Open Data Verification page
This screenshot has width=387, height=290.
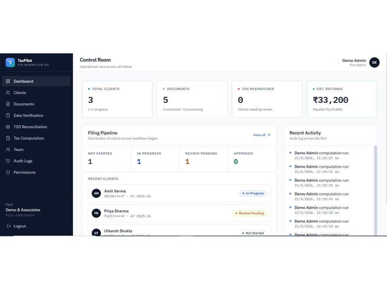click(36, 115)
